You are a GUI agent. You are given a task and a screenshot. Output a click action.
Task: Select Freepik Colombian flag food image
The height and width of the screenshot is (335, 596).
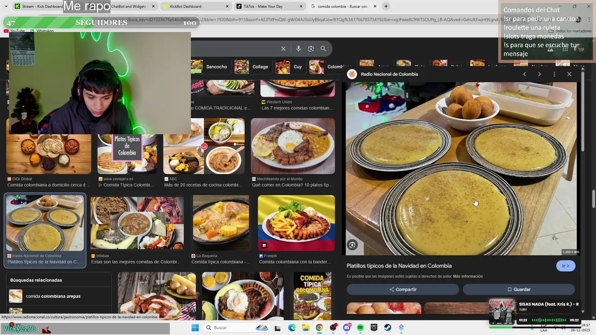pyautogui.click(x=296, y=222)
